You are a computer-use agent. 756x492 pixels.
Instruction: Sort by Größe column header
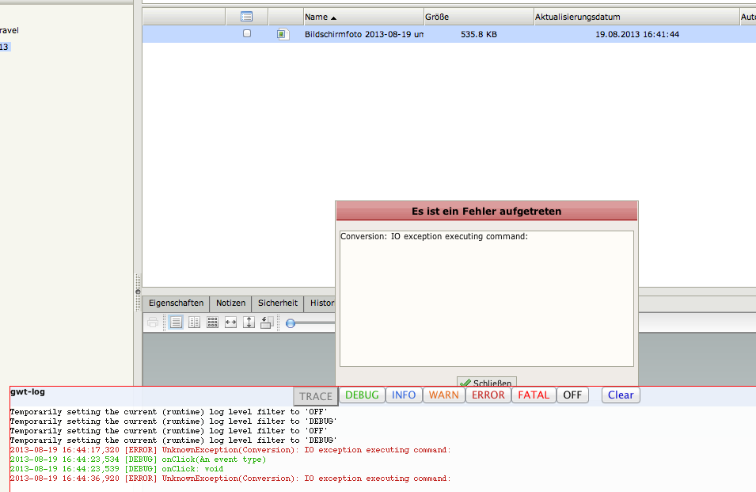point(438,17)
